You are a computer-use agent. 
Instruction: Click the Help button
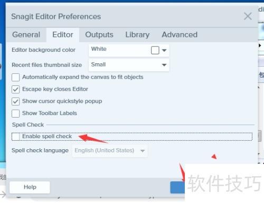pyautogui.click(x=30, y=187)
